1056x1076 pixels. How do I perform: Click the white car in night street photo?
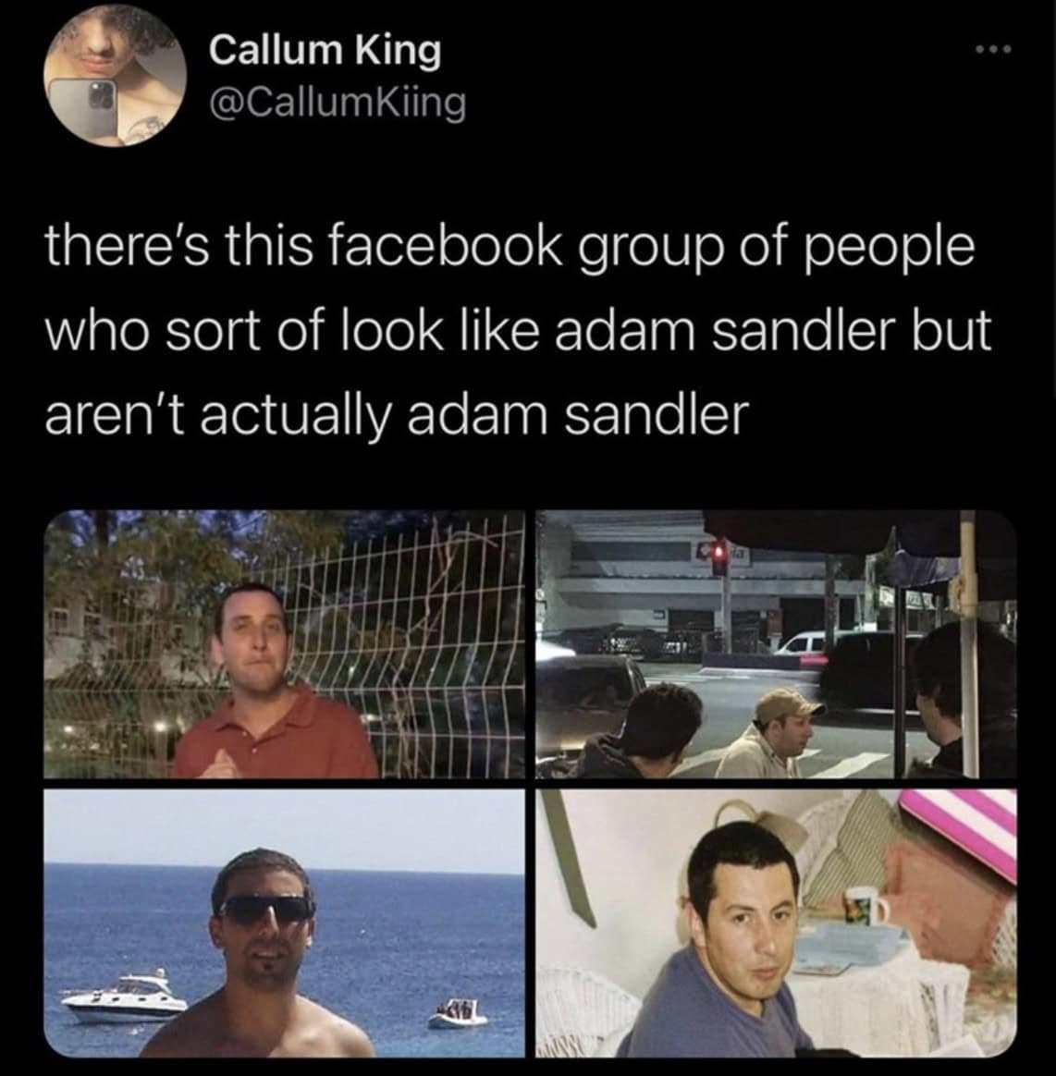pos(804,644)
